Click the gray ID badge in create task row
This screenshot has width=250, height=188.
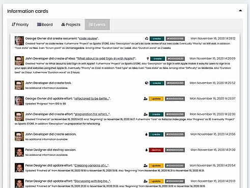(x=175, y=83)
